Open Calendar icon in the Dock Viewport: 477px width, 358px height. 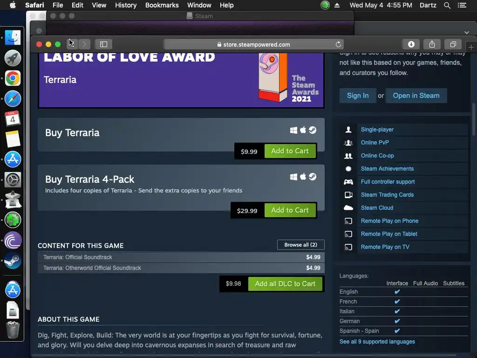[x=13, y=119]
